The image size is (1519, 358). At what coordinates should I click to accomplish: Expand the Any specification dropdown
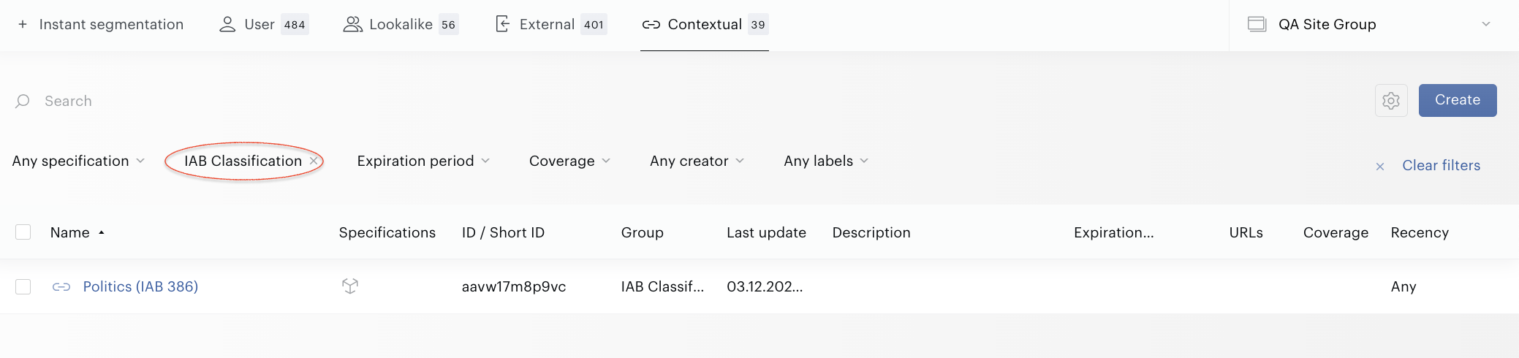[x=78, y=161]
